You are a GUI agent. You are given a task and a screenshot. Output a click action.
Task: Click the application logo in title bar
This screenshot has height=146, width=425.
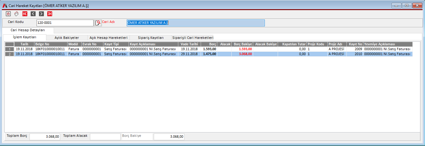tap(5, 6)
